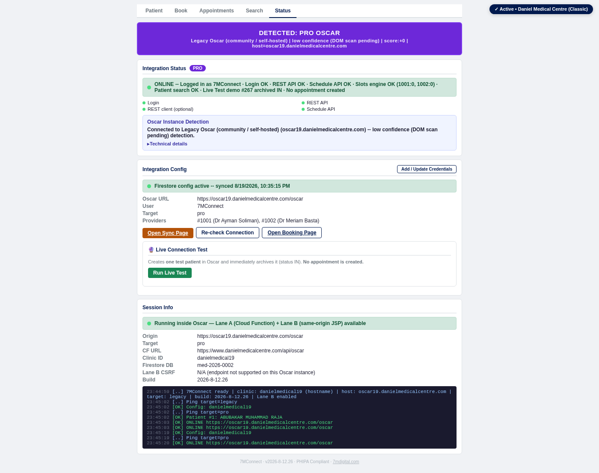The width and height of the screenshot is (599, 473).
Task: Click the Origin value in Session Info
Action: click(250, 336)
